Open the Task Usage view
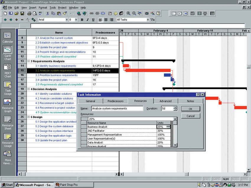This screenshot has height=188, width=251. (x=8, y=88)
